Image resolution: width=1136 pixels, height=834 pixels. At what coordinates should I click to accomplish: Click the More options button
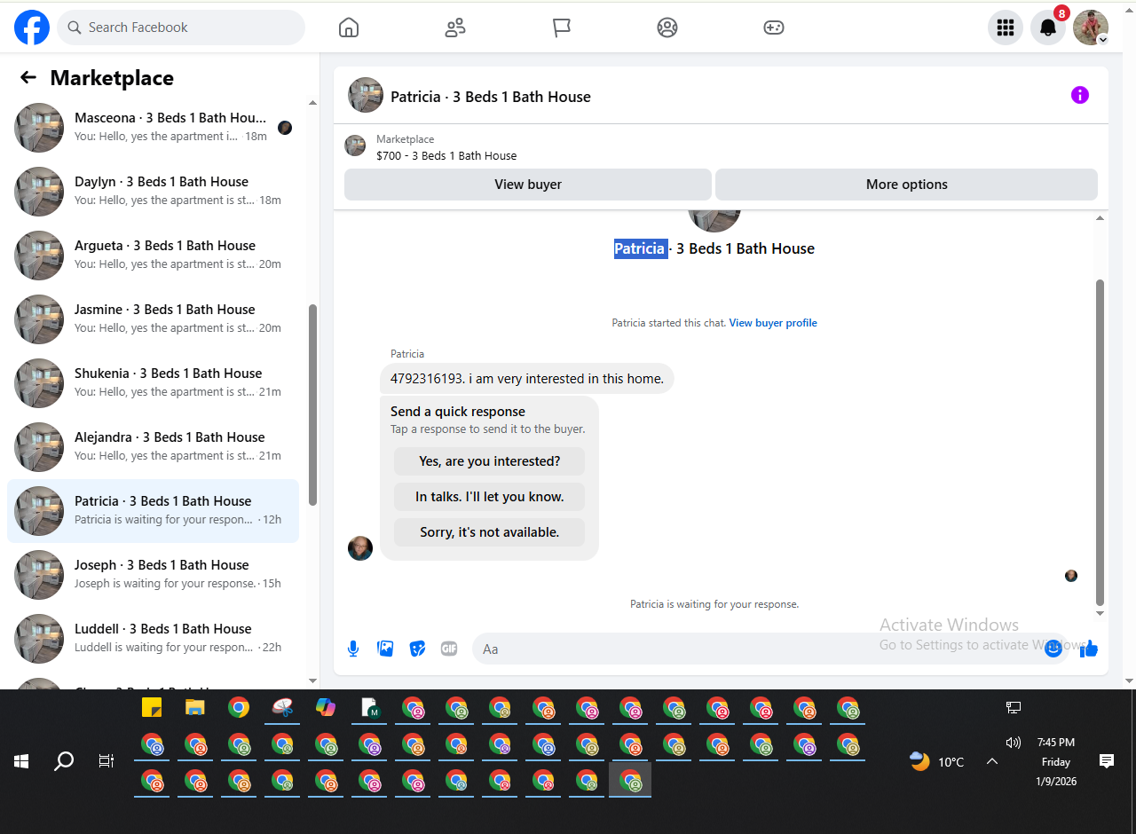pyautogui.click(x=906, y=185)
